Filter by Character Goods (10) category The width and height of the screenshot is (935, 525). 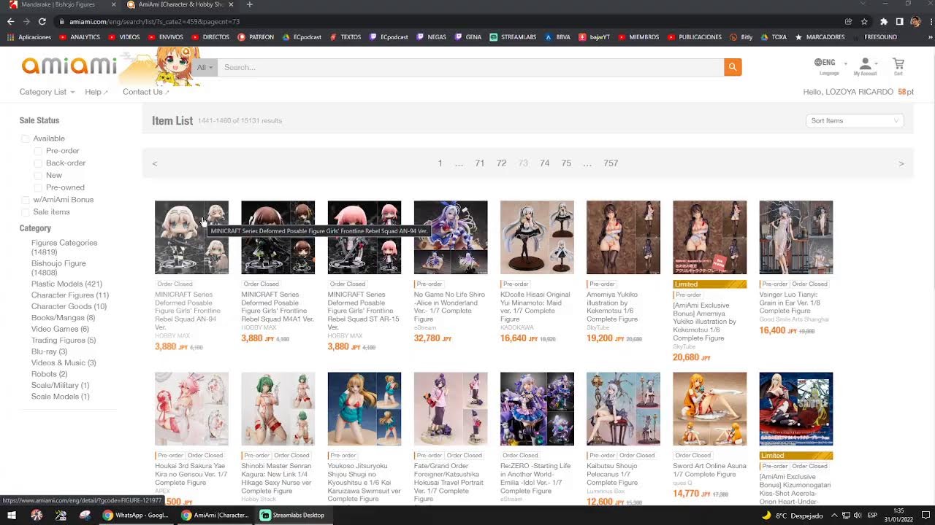(x=69, y=307)
